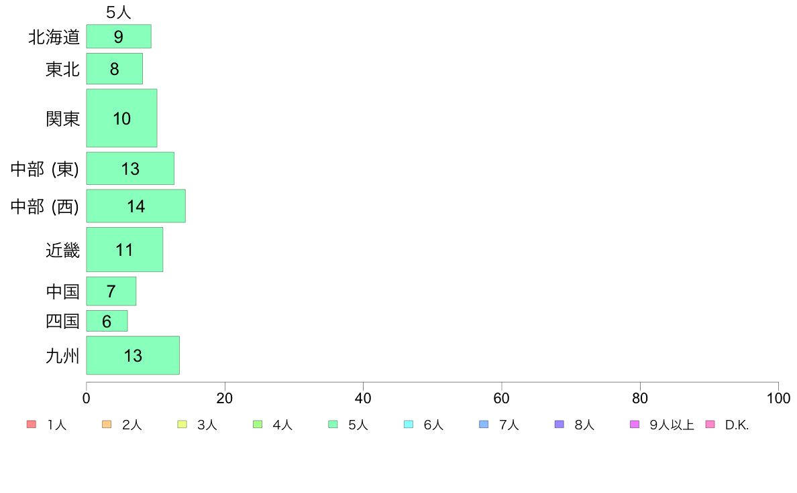Select the 中部 (東) bar
This screenshot has height=493, width=797.
click(130, 169)
